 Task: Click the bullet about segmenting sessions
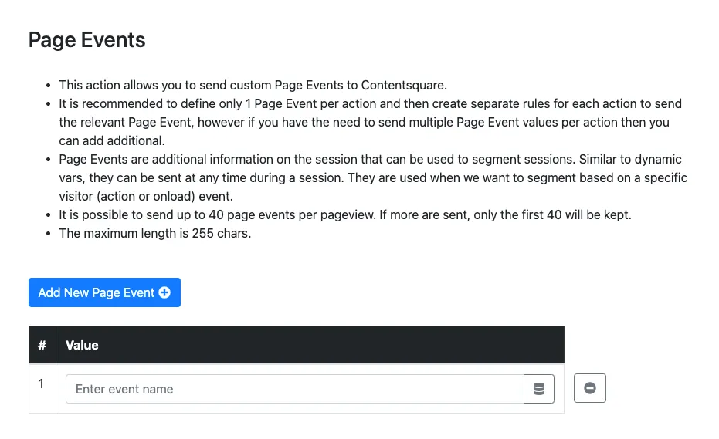(370, 159)
